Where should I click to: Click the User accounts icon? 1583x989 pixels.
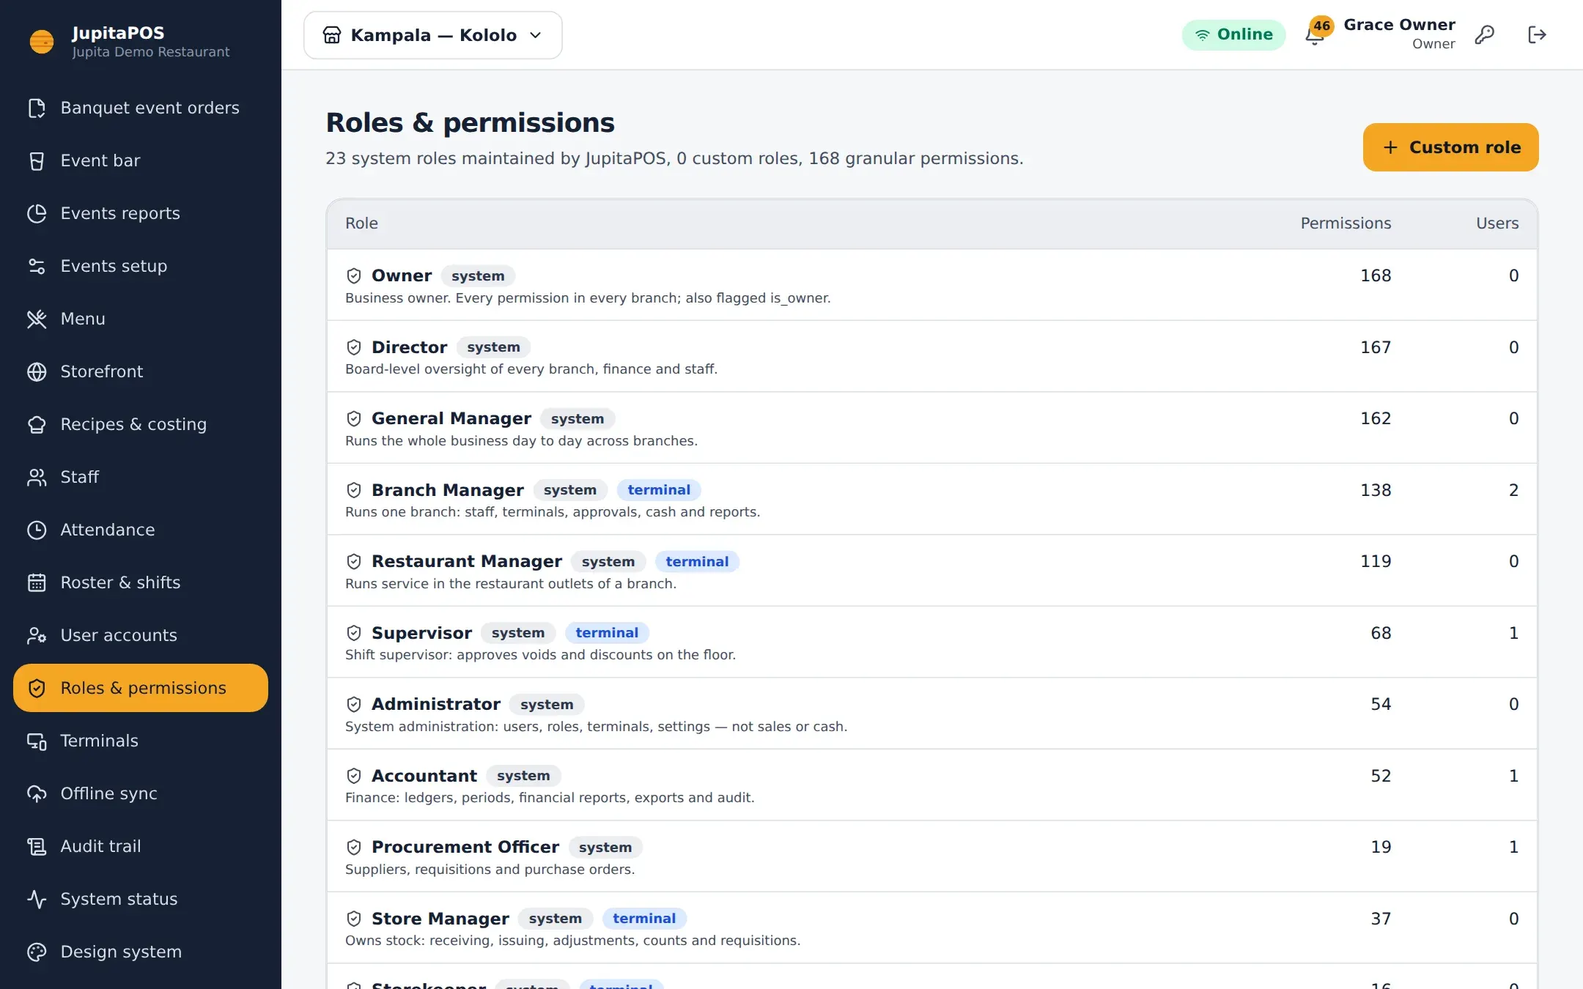pyautogui.click(x=37, y=635)
